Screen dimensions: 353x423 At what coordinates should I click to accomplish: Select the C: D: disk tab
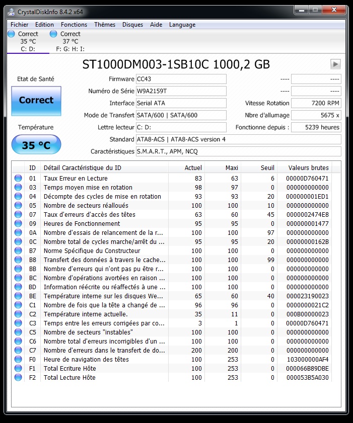point(28,42)
